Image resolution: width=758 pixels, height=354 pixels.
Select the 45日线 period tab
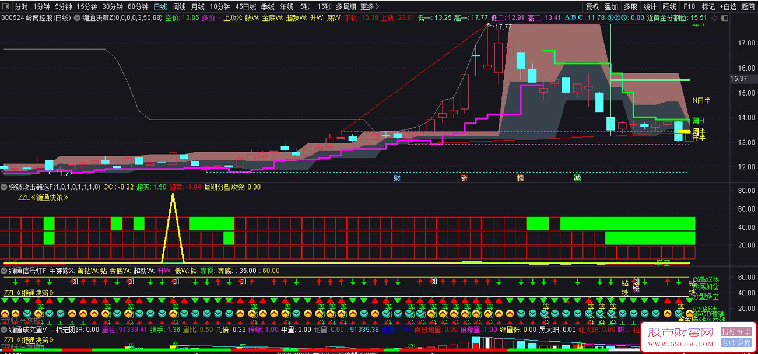[x=246, y=7]
